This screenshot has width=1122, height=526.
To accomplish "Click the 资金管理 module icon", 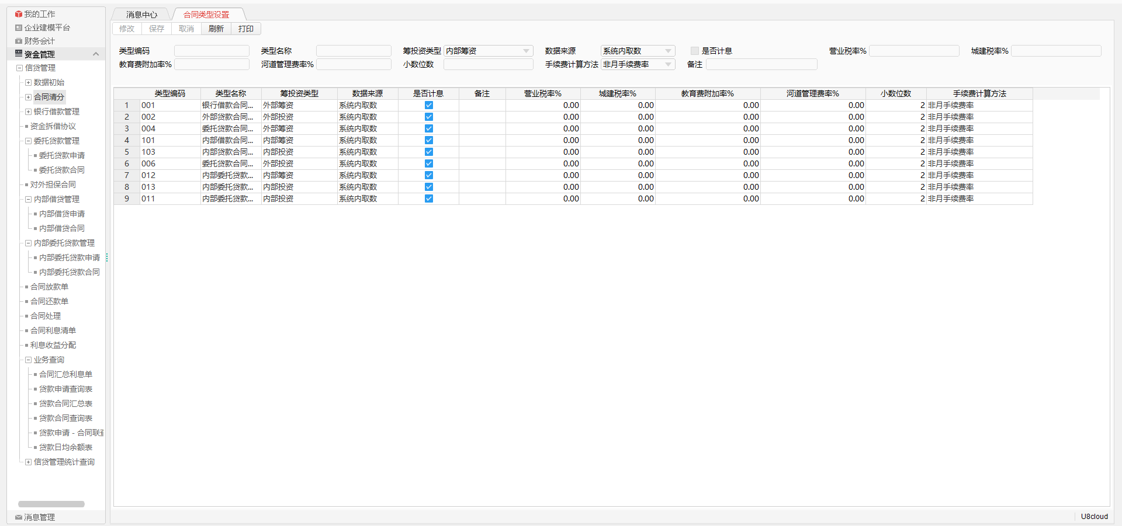I will tap(19, 54).
